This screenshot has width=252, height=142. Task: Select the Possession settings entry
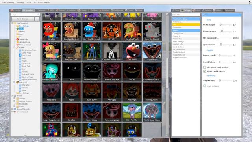(186, 27)
